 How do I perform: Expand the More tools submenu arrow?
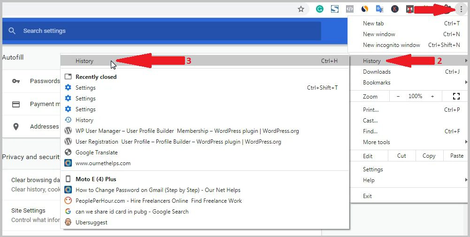point(466,142)
